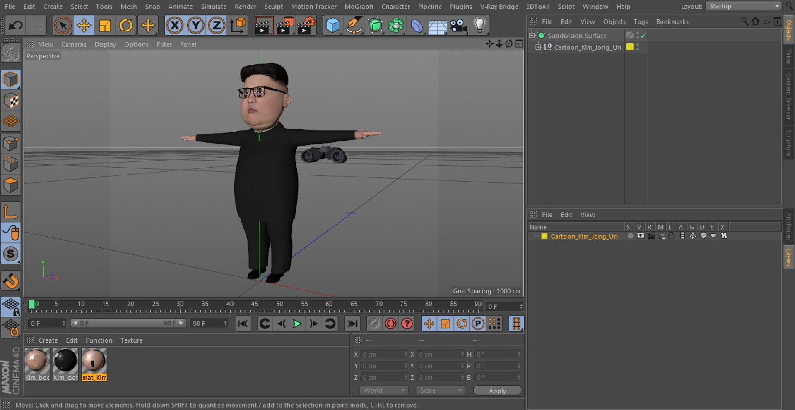Select the Kim_clot material thumbnail
Viewport: 795px width, 410px height.
65,364
